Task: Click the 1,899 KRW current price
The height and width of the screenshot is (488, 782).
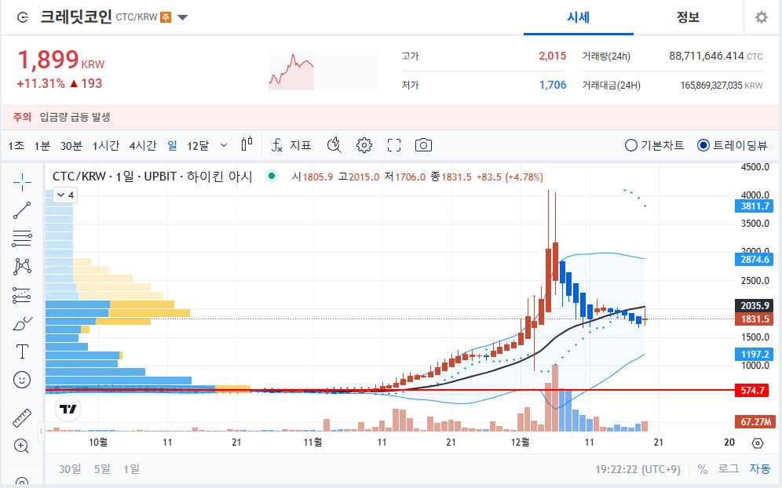Action: pos(60,60)
